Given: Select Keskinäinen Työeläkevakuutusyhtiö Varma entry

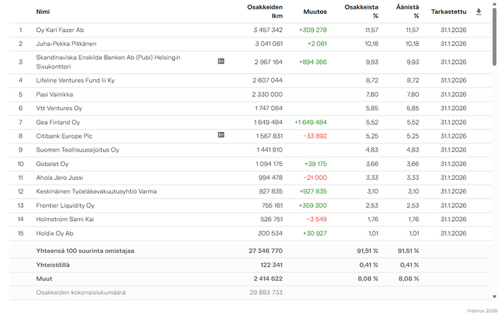Looking at the screenshot, I should pyautogui.click(x=96, y=191).
